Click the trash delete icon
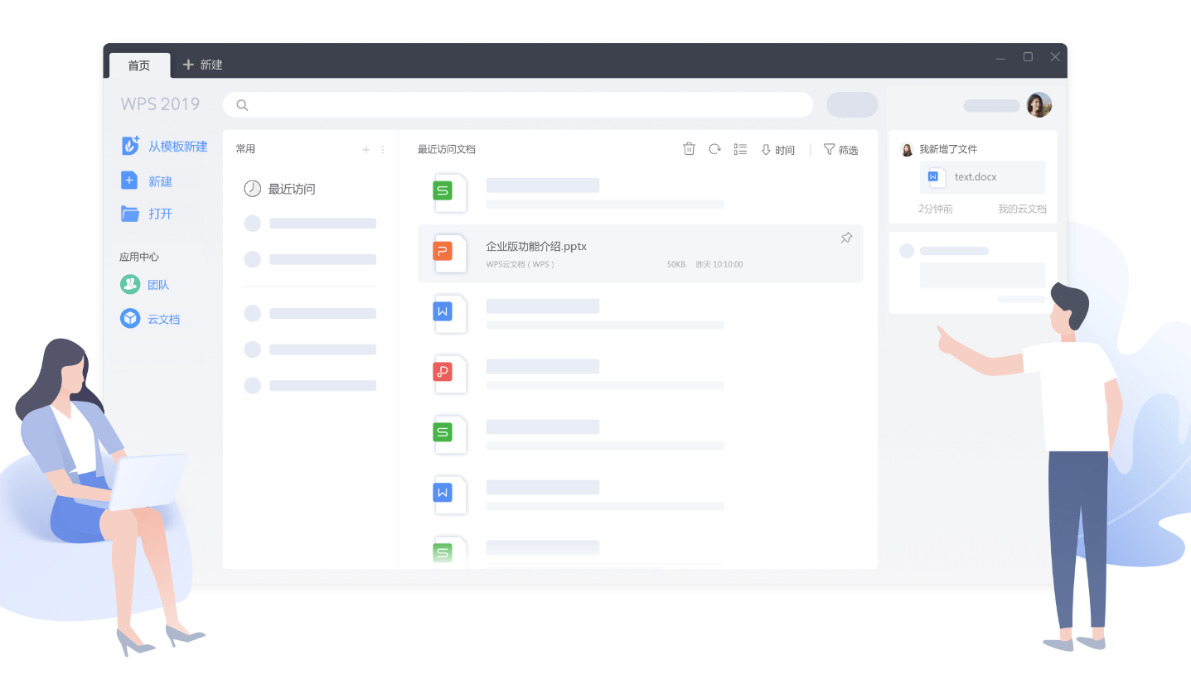Image resolution: width=1191 pixels, height=684 pixels. click(689, 149)
